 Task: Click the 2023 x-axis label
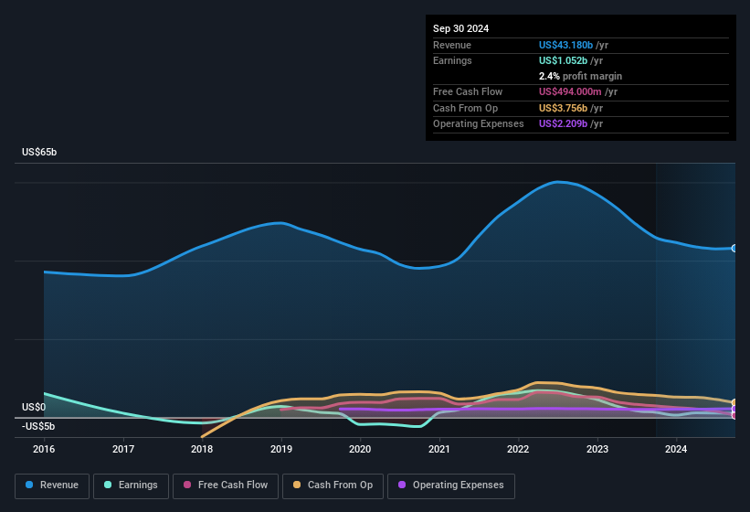click(x=597, y=449)
